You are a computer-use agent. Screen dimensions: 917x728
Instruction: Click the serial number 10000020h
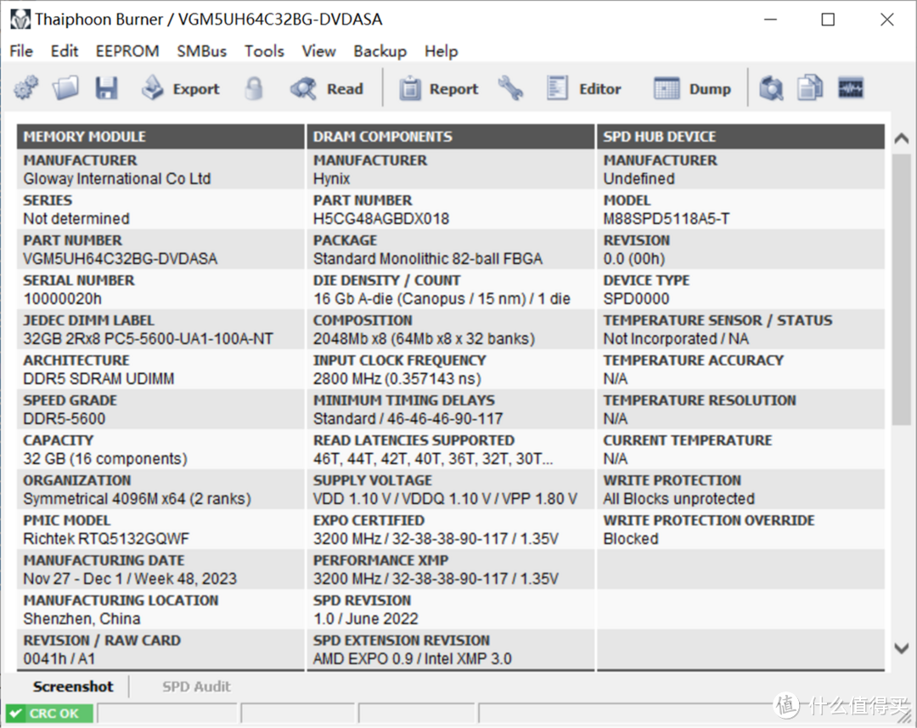click(62, 299)
